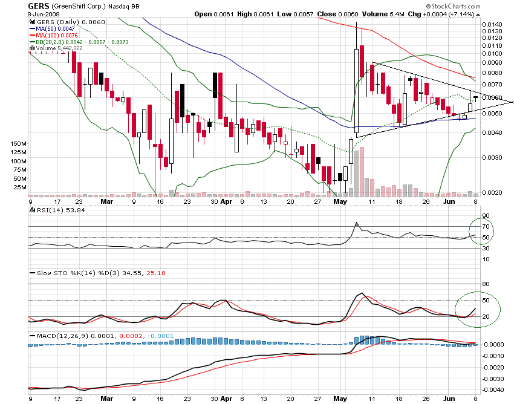Click the red 25.10 %D value

[x=156, y=273]
